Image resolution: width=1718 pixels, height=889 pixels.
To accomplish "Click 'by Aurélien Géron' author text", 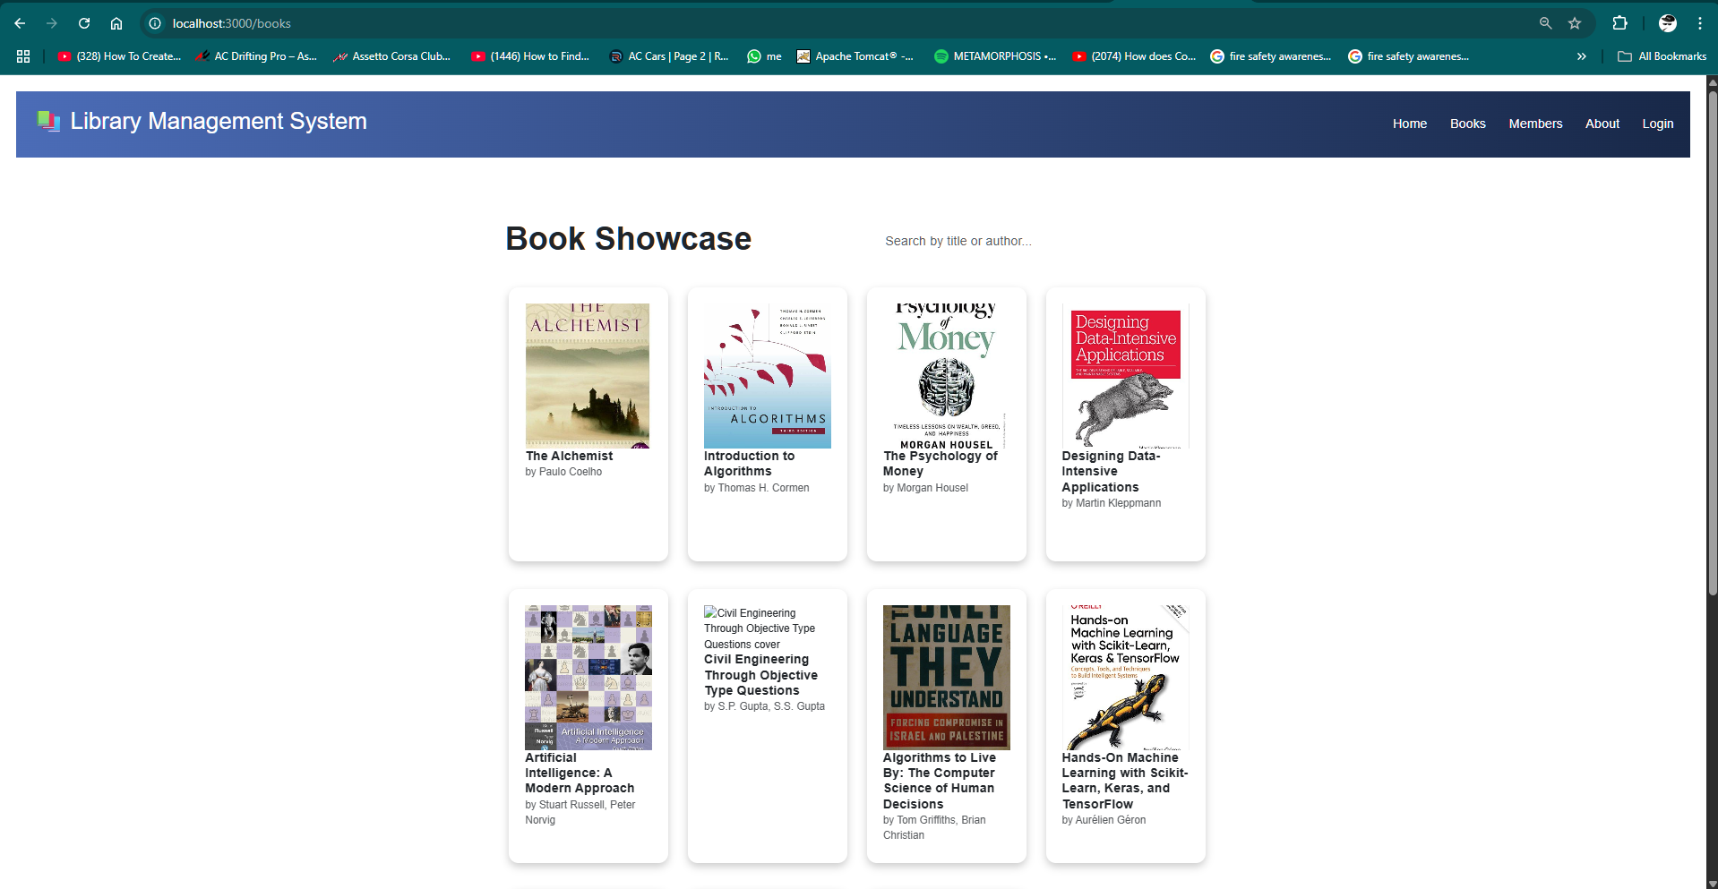I will [x=1104, y=820].
